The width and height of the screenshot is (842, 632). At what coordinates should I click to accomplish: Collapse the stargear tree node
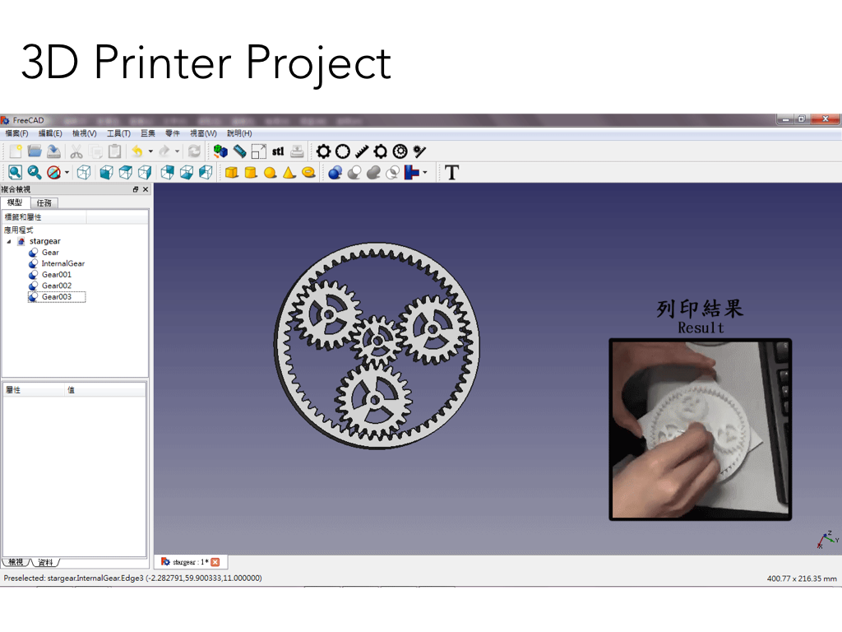point(9,241)
